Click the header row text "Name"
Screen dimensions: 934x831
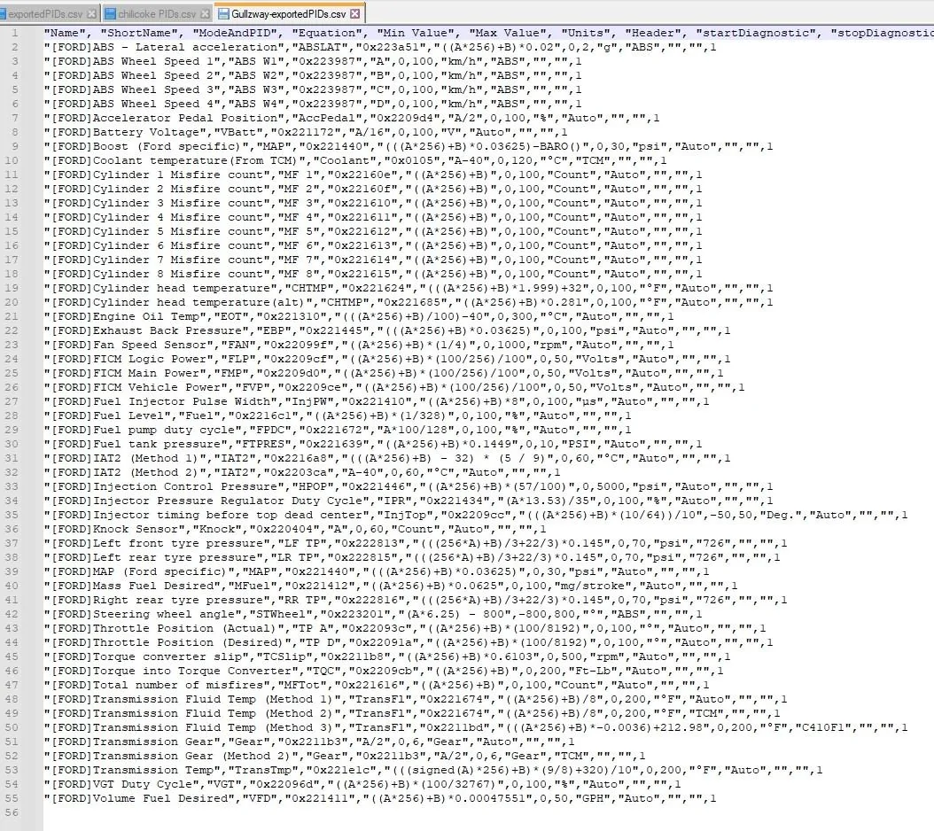tap(65, 33)
